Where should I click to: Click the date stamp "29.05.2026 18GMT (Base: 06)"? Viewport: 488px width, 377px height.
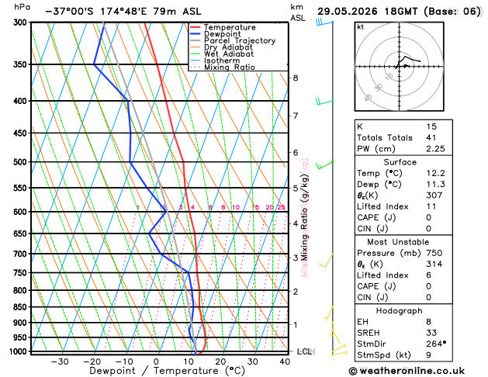coord(399,12)
